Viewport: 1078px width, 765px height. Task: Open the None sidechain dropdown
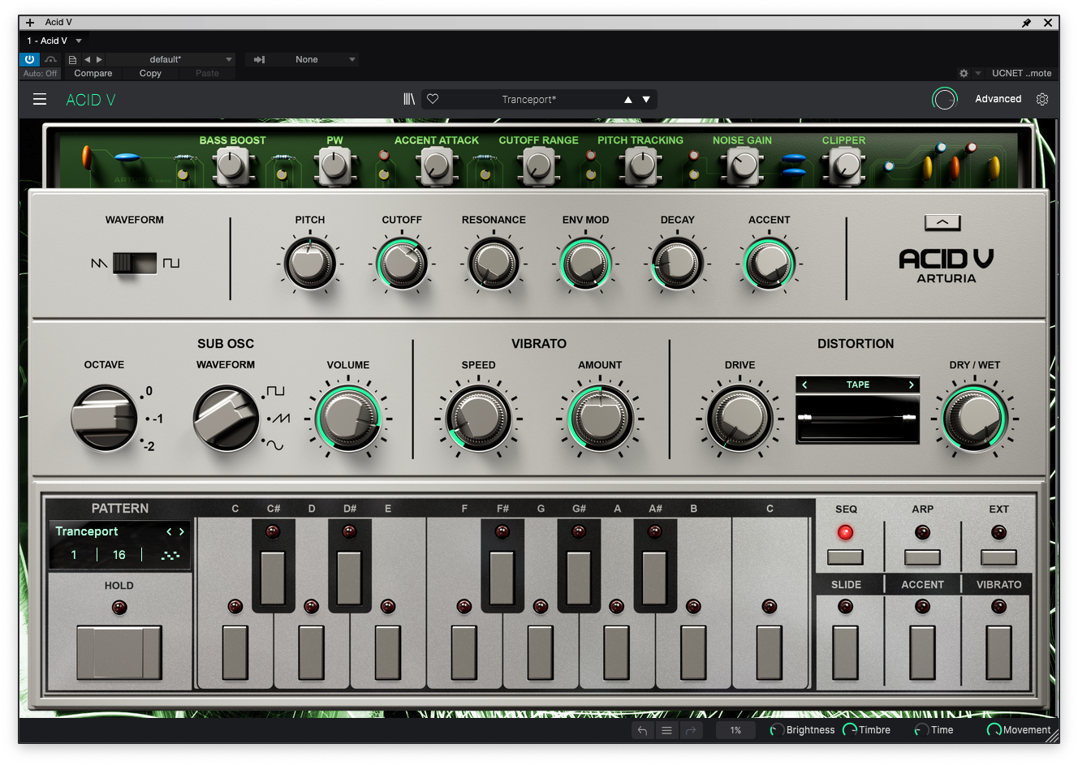tap(313, 59)
